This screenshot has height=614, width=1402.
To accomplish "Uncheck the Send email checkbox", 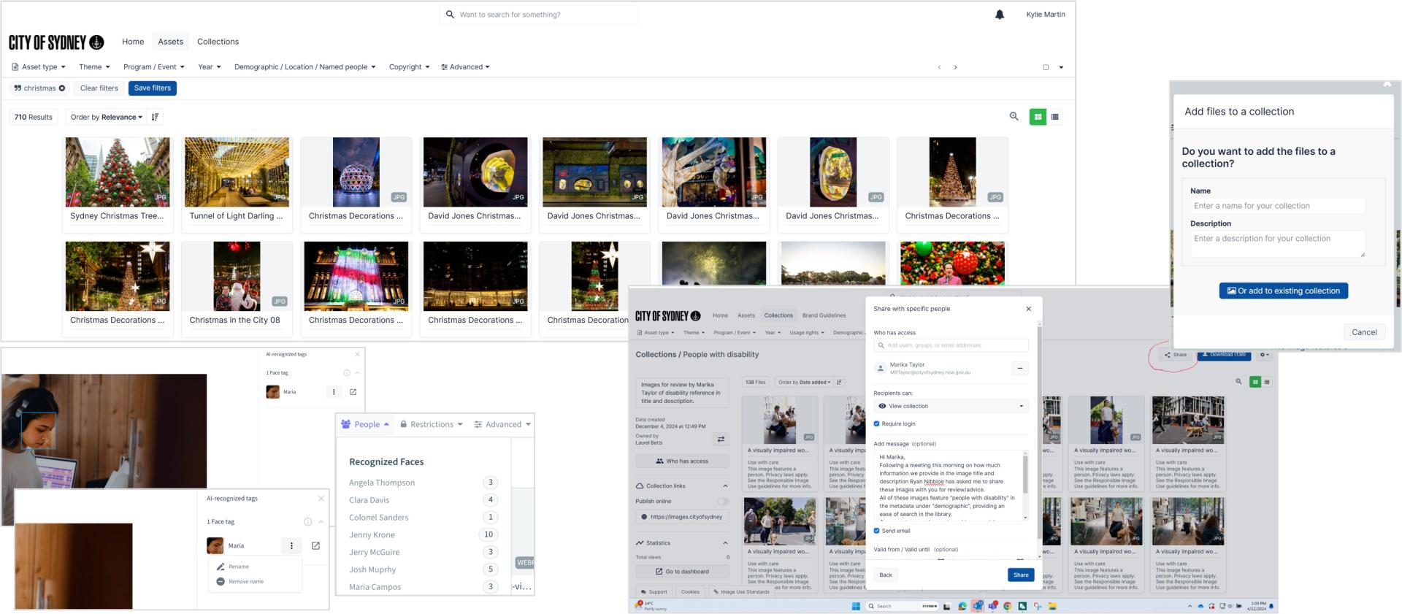I will point(877,531).
